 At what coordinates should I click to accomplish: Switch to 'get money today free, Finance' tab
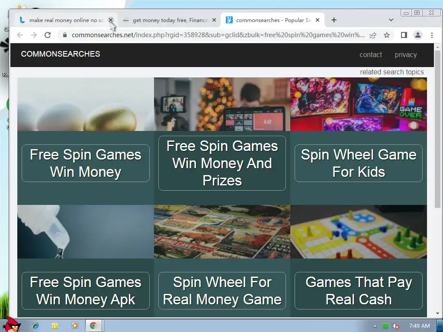pos(169,20)
